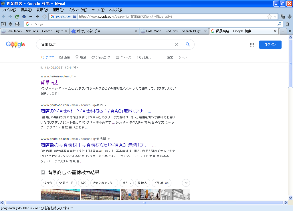Click the ログイン button
The width and height of the screenshot is (293, 211).
pyautogui.click(x=270, y=45)
